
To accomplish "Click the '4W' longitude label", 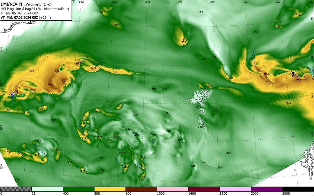I will point(245,2).
